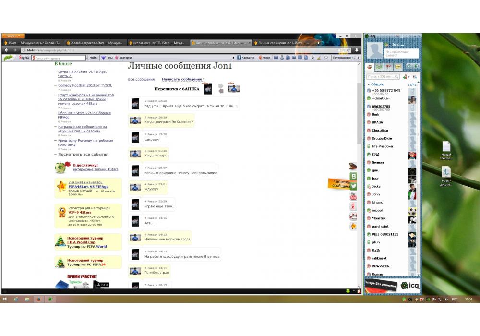This screenshot has height=336, width=480.
Task: Click Firefox back arrow button
Action: click(x=7, y=50)
